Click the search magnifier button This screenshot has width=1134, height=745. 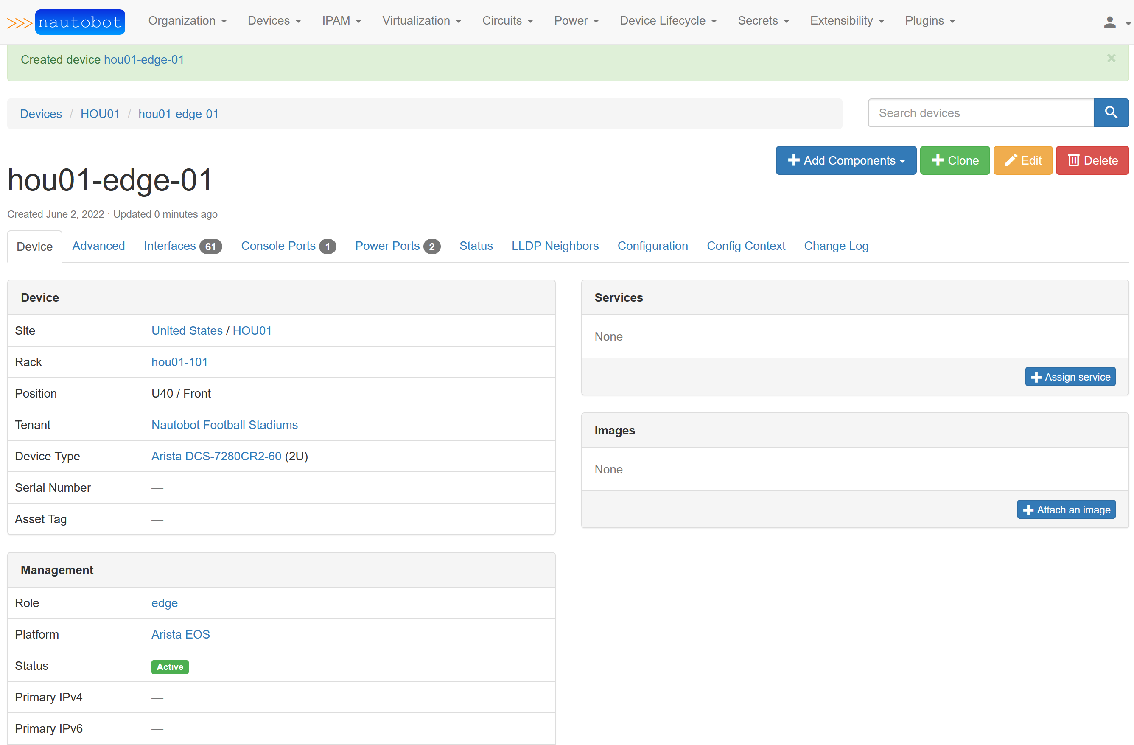point(1111,113)
